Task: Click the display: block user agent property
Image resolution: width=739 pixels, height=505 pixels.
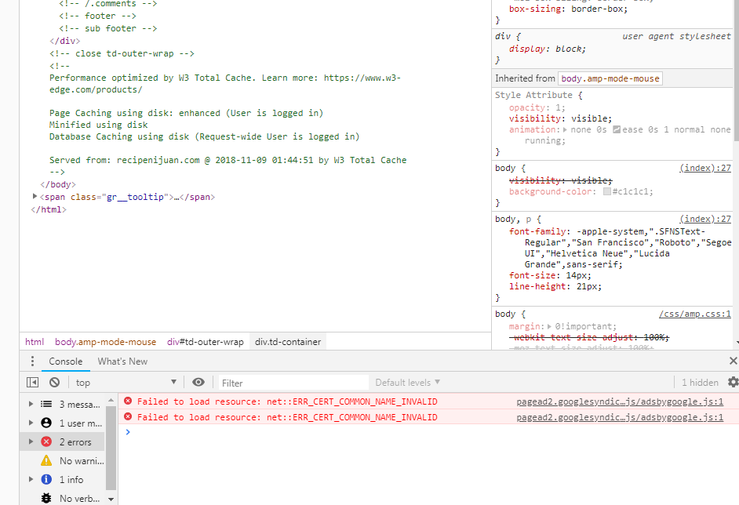Action: 547,49
